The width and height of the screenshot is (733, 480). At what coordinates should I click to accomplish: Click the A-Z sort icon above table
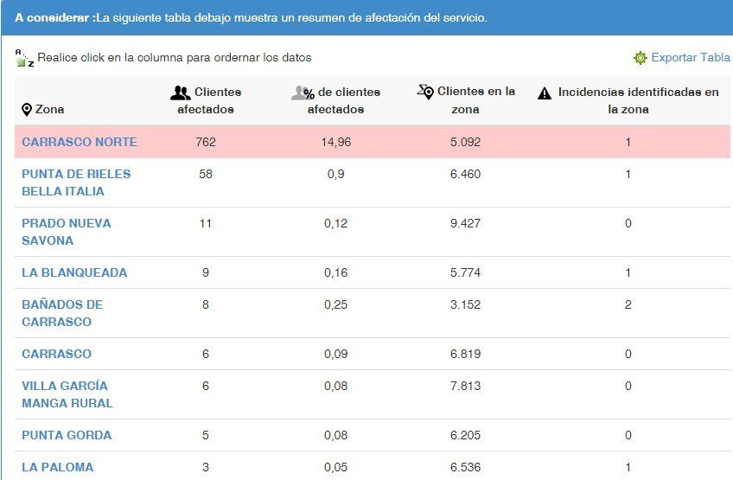click(x=23, y=58)
